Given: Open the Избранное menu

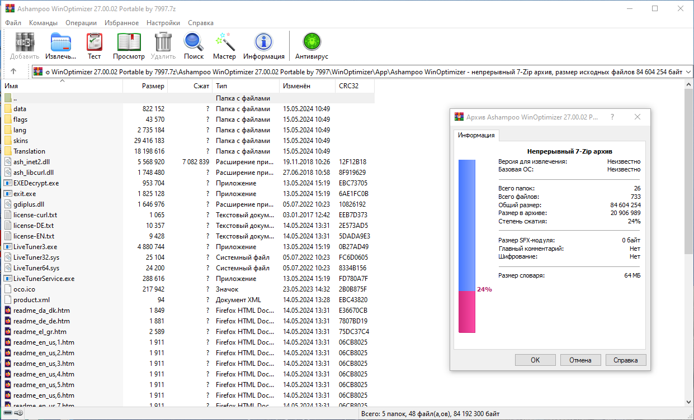Looking at the screenshot, I should click(x=121, y=23).
